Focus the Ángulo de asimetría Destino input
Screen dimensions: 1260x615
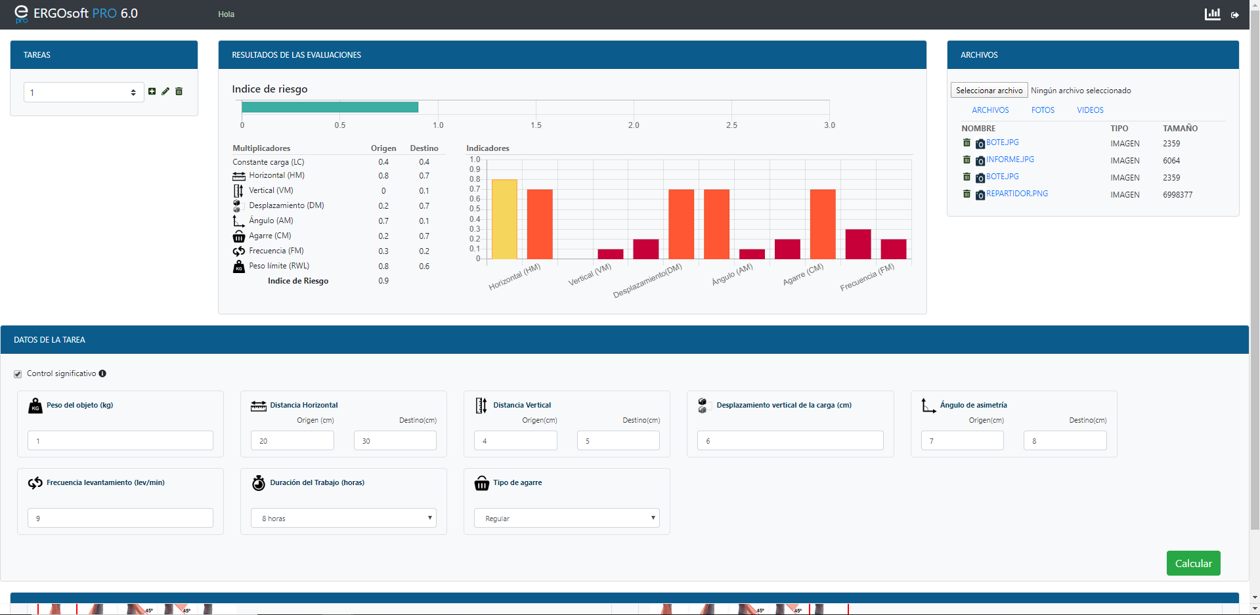click(x=1065, y=440)
